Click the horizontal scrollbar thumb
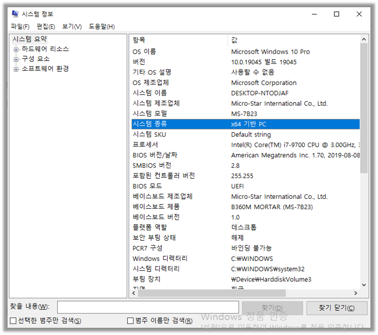Screen dimensions: 378x335 (212, 293)
